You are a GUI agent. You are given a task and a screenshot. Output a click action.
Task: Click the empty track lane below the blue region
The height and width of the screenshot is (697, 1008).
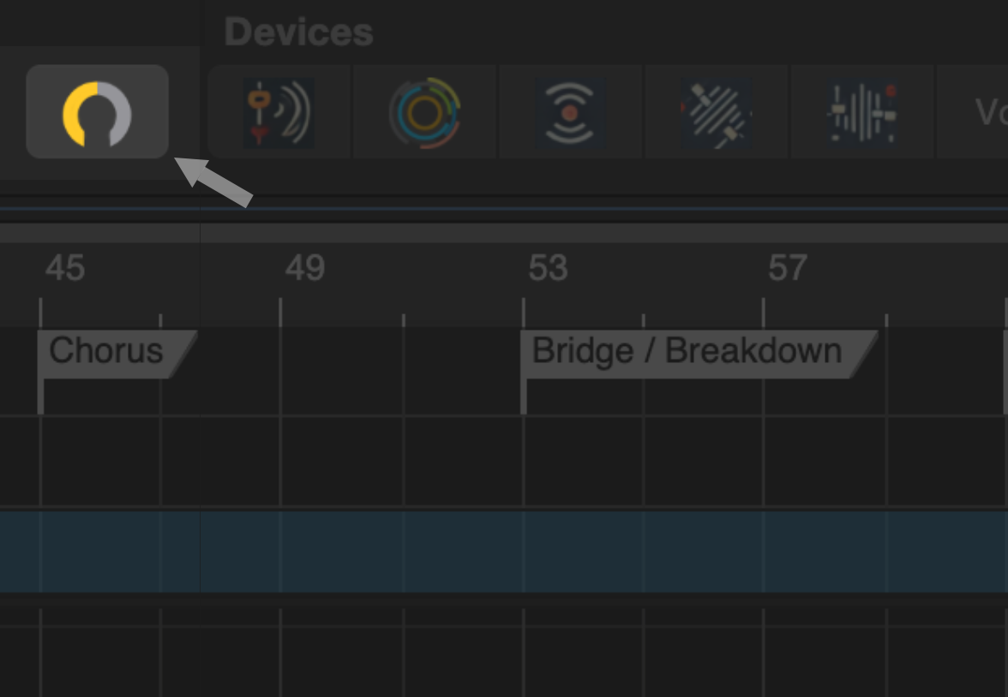[x=504, y=652]
